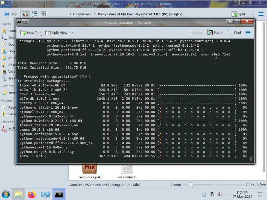This screenshot has height=200, width=267.
Task: Open the Downloads breadcrumb in Dolphin
Action: tap(82, 14)
